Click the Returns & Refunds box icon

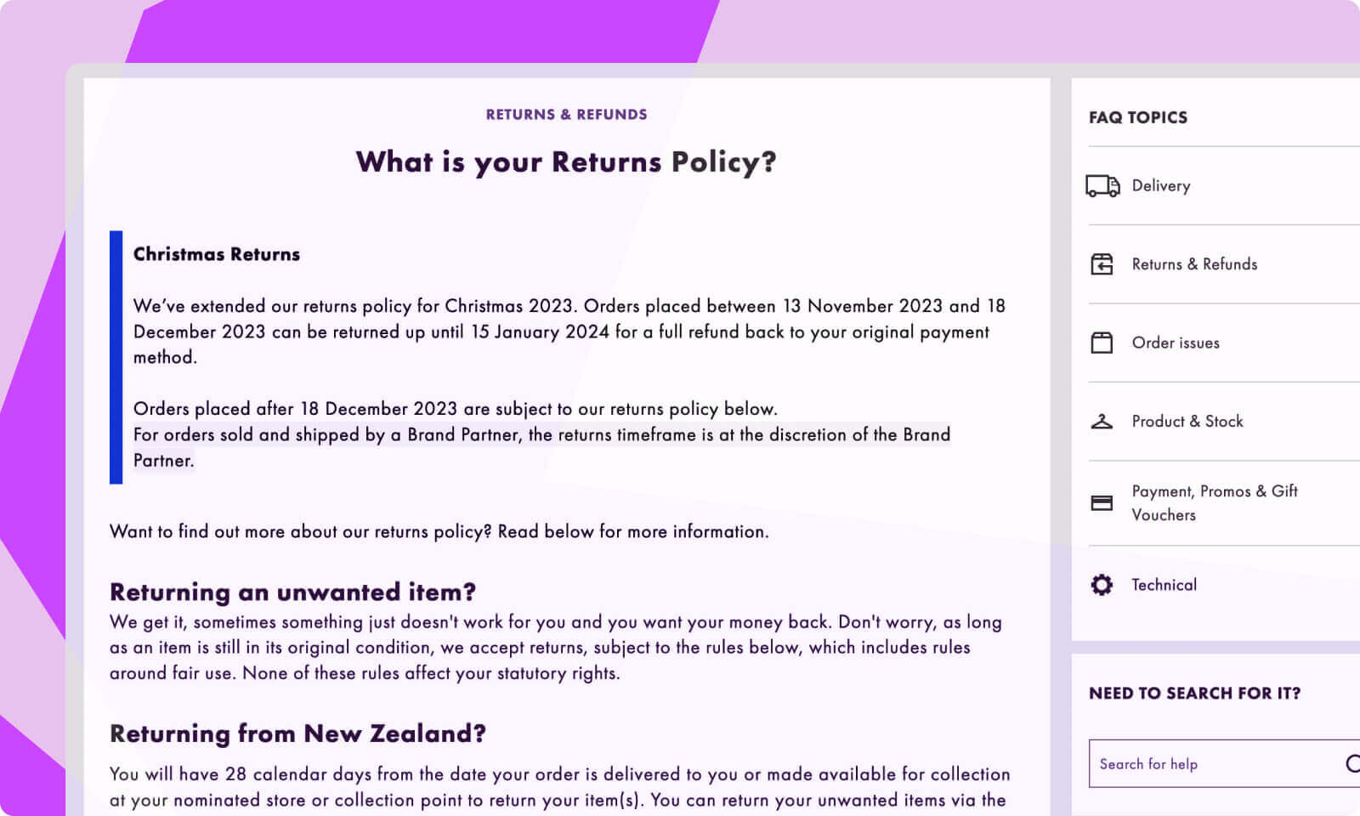coord(1102,264)
